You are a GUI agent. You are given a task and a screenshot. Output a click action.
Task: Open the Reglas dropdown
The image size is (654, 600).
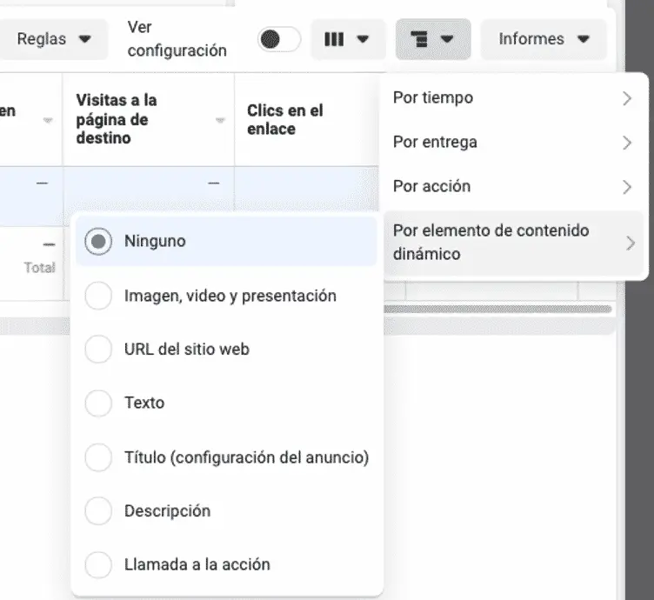tap(52, 39)
